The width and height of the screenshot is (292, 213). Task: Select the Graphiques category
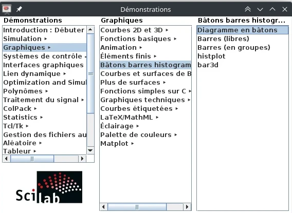coord(45,47)
